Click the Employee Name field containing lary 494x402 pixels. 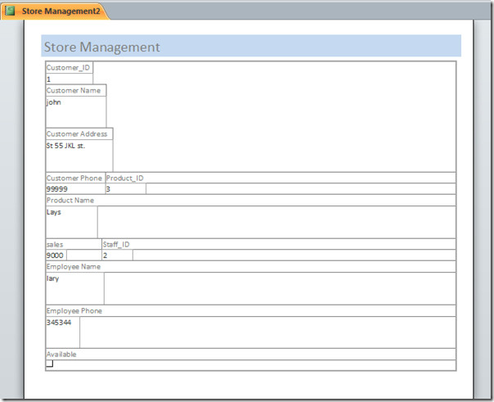pos(74,288)
